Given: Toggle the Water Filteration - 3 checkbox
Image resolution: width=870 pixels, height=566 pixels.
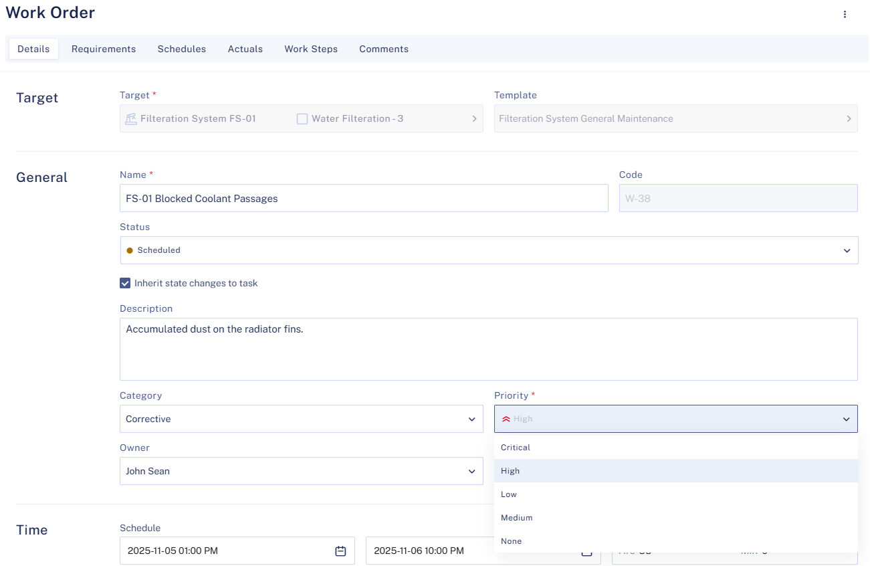Looking at the screenshot, I should 302,118.
